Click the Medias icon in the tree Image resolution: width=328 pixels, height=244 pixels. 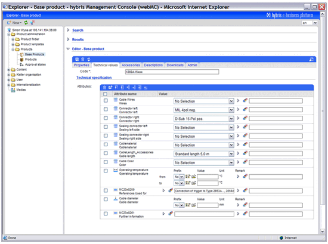click(x=13, y=89)
